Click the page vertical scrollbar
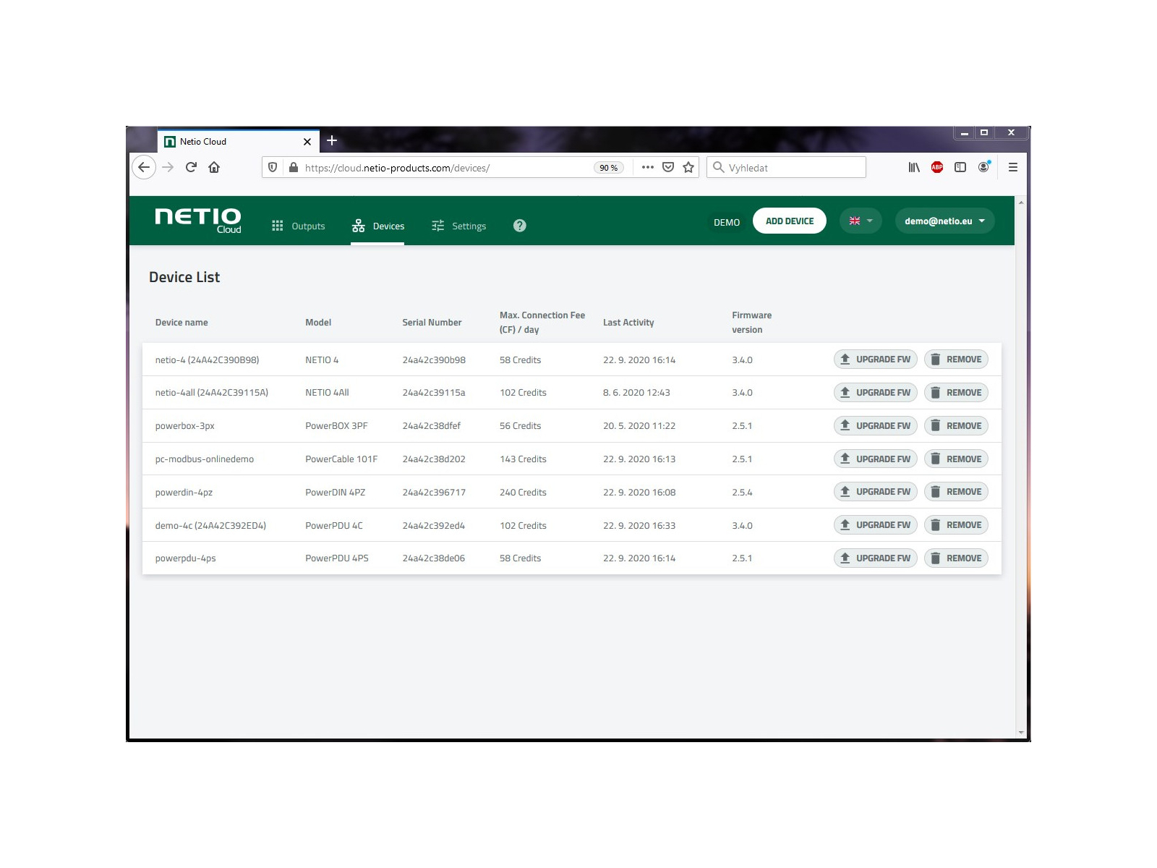Viewport: 1157px width, 868px height. 1021,467
